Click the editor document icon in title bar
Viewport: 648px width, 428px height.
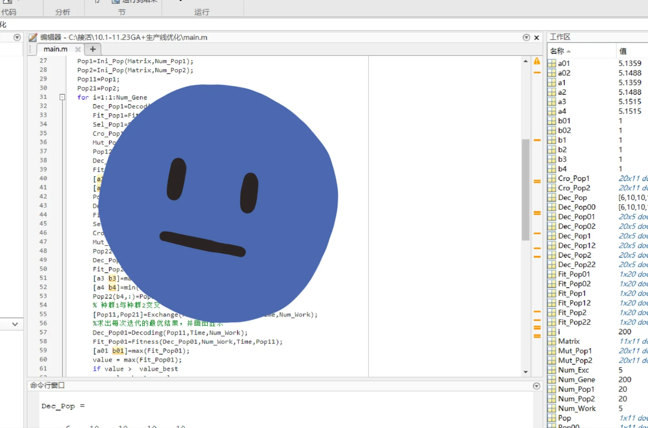pyautogui.click(x=33, y=37)
